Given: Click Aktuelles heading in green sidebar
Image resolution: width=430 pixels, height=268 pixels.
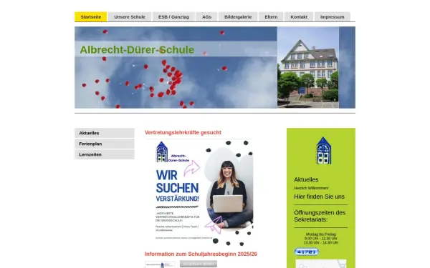Looking at the screenshot, I should [x=306, y=179].
